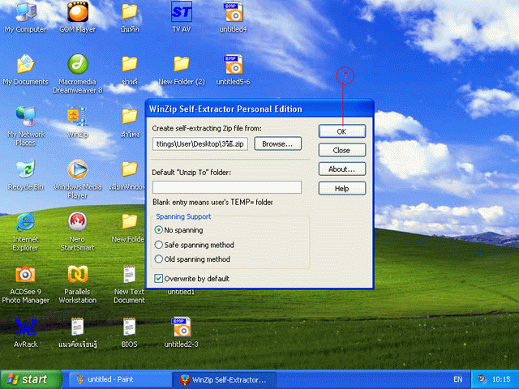Screen dimensions: 519x389
Task: Launch WinZip desktop shortcut
Action: [78, 122]
